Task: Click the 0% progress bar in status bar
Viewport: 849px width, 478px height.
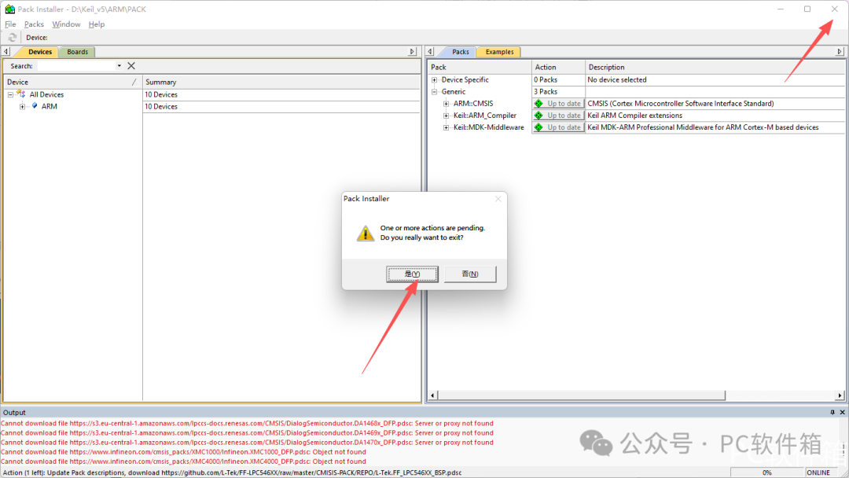Action: [x=766, y=472]
